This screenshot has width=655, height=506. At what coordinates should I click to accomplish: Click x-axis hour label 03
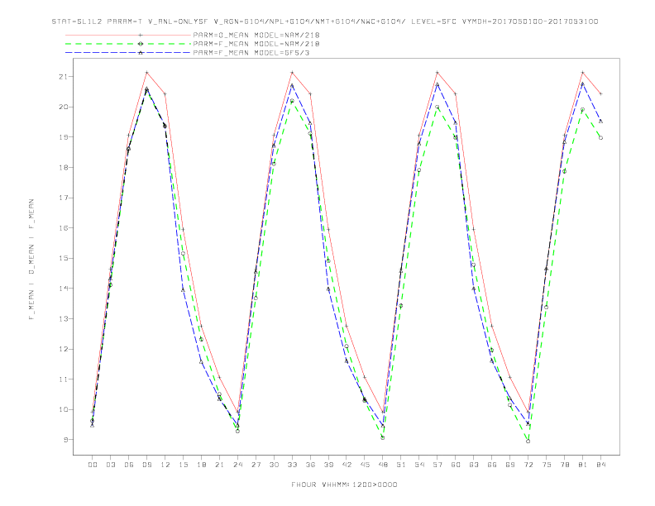point(110,465)
